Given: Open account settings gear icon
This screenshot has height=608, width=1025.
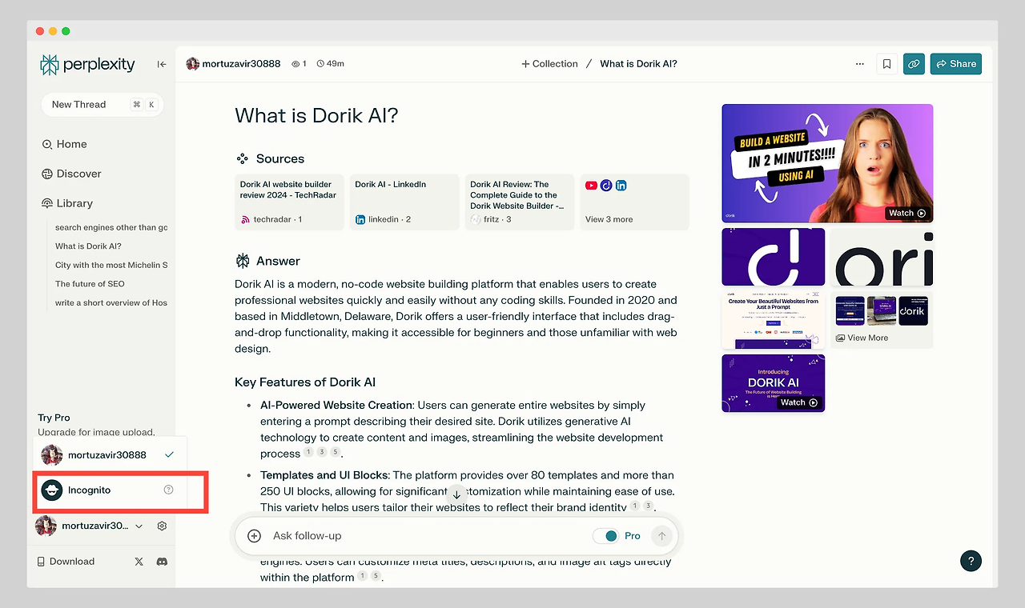Looking at the screenshot, I should [162, 526].
